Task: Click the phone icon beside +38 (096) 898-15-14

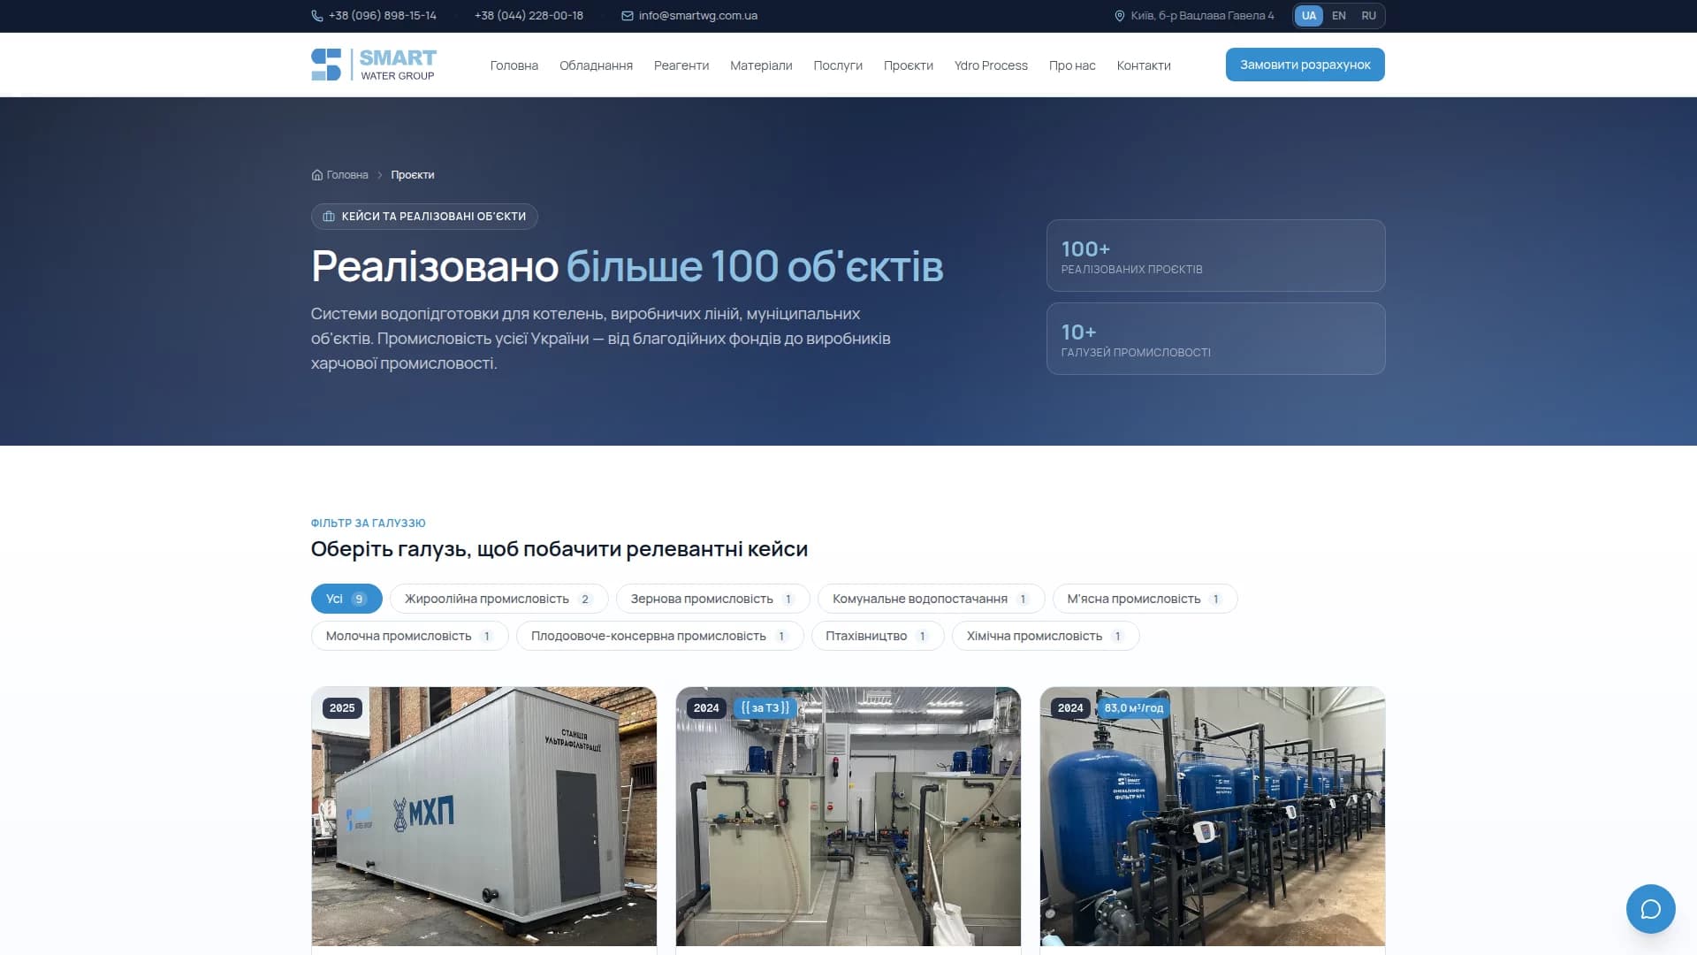Action: point(317,16)
